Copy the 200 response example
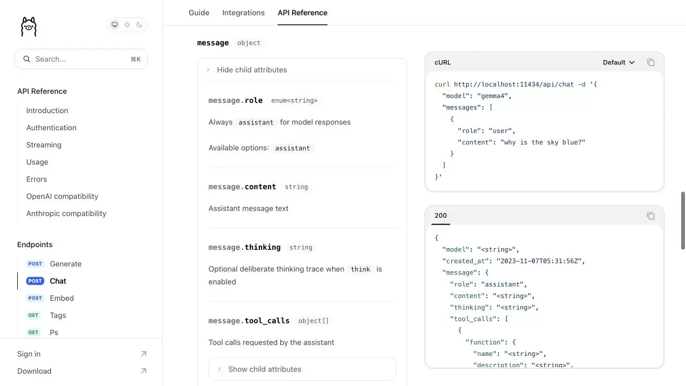This screenshot has width=686, height=386. tap(651, 216)
